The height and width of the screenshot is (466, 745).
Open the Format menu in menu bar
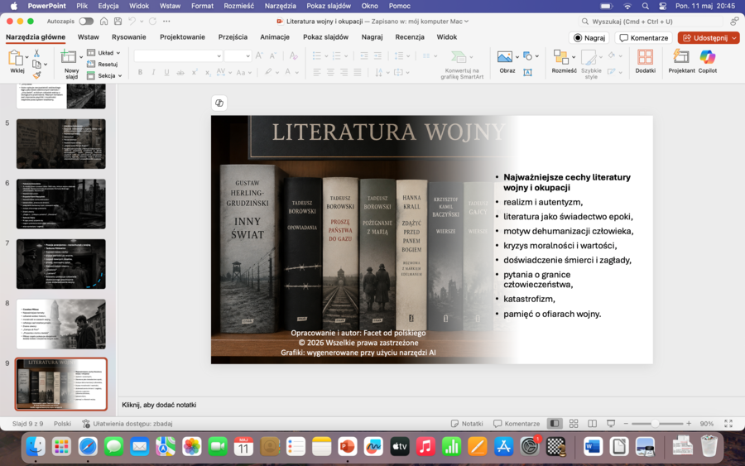pyautogui.click(x=202, y=6)
